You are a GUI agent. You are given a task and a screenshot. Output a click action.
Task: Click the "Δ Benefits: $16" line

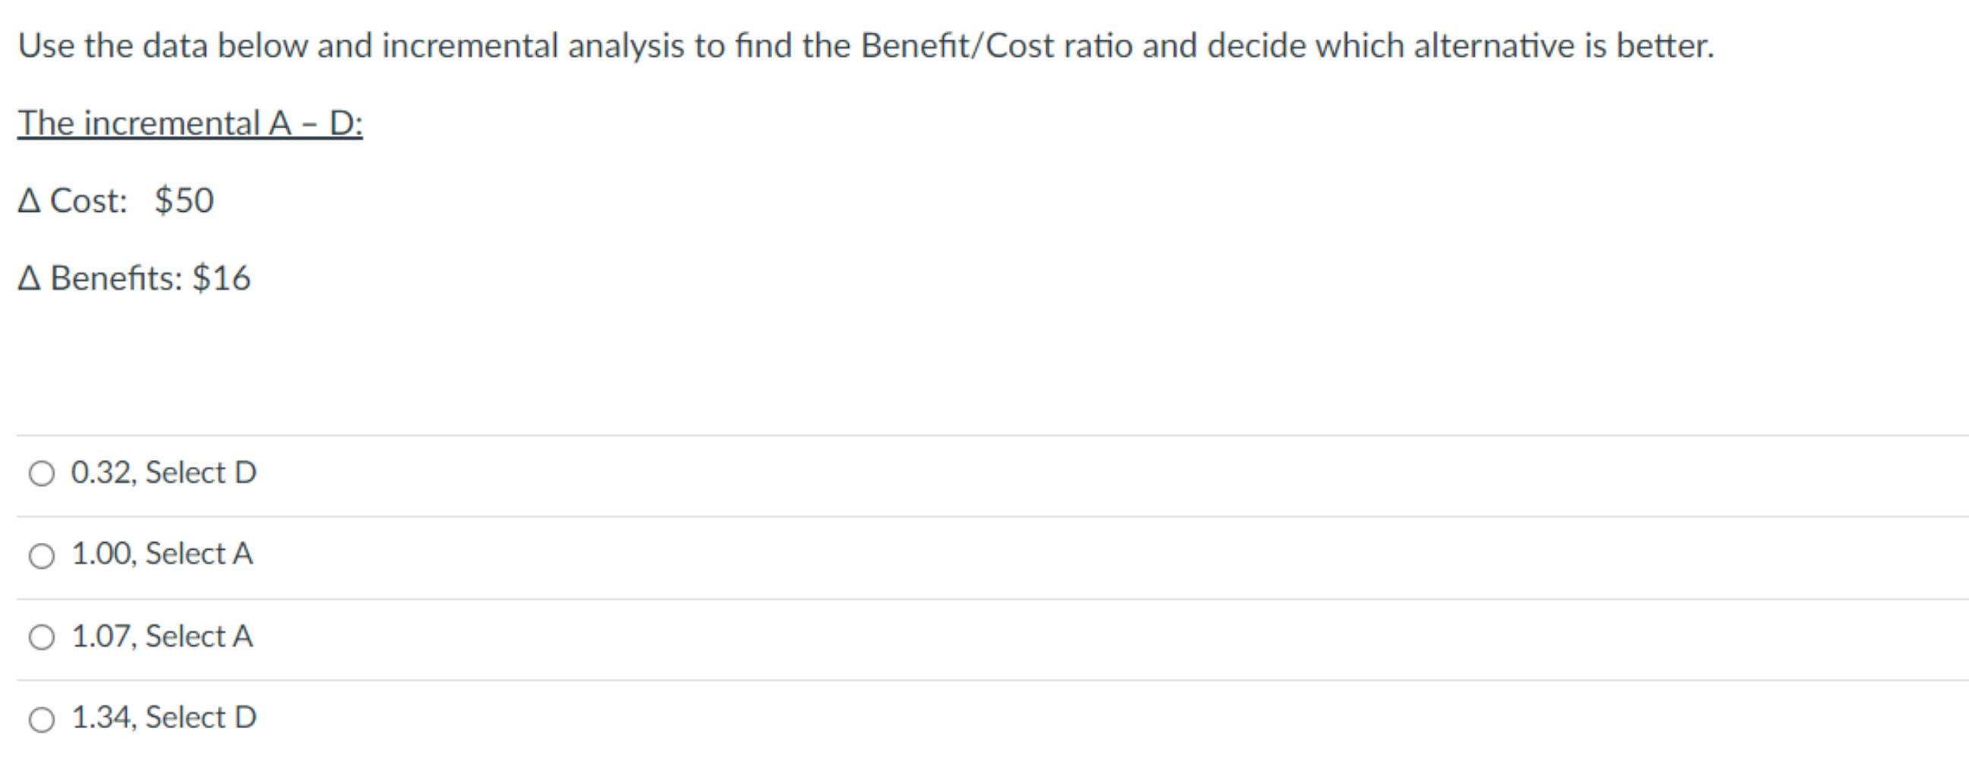[134, 278]
